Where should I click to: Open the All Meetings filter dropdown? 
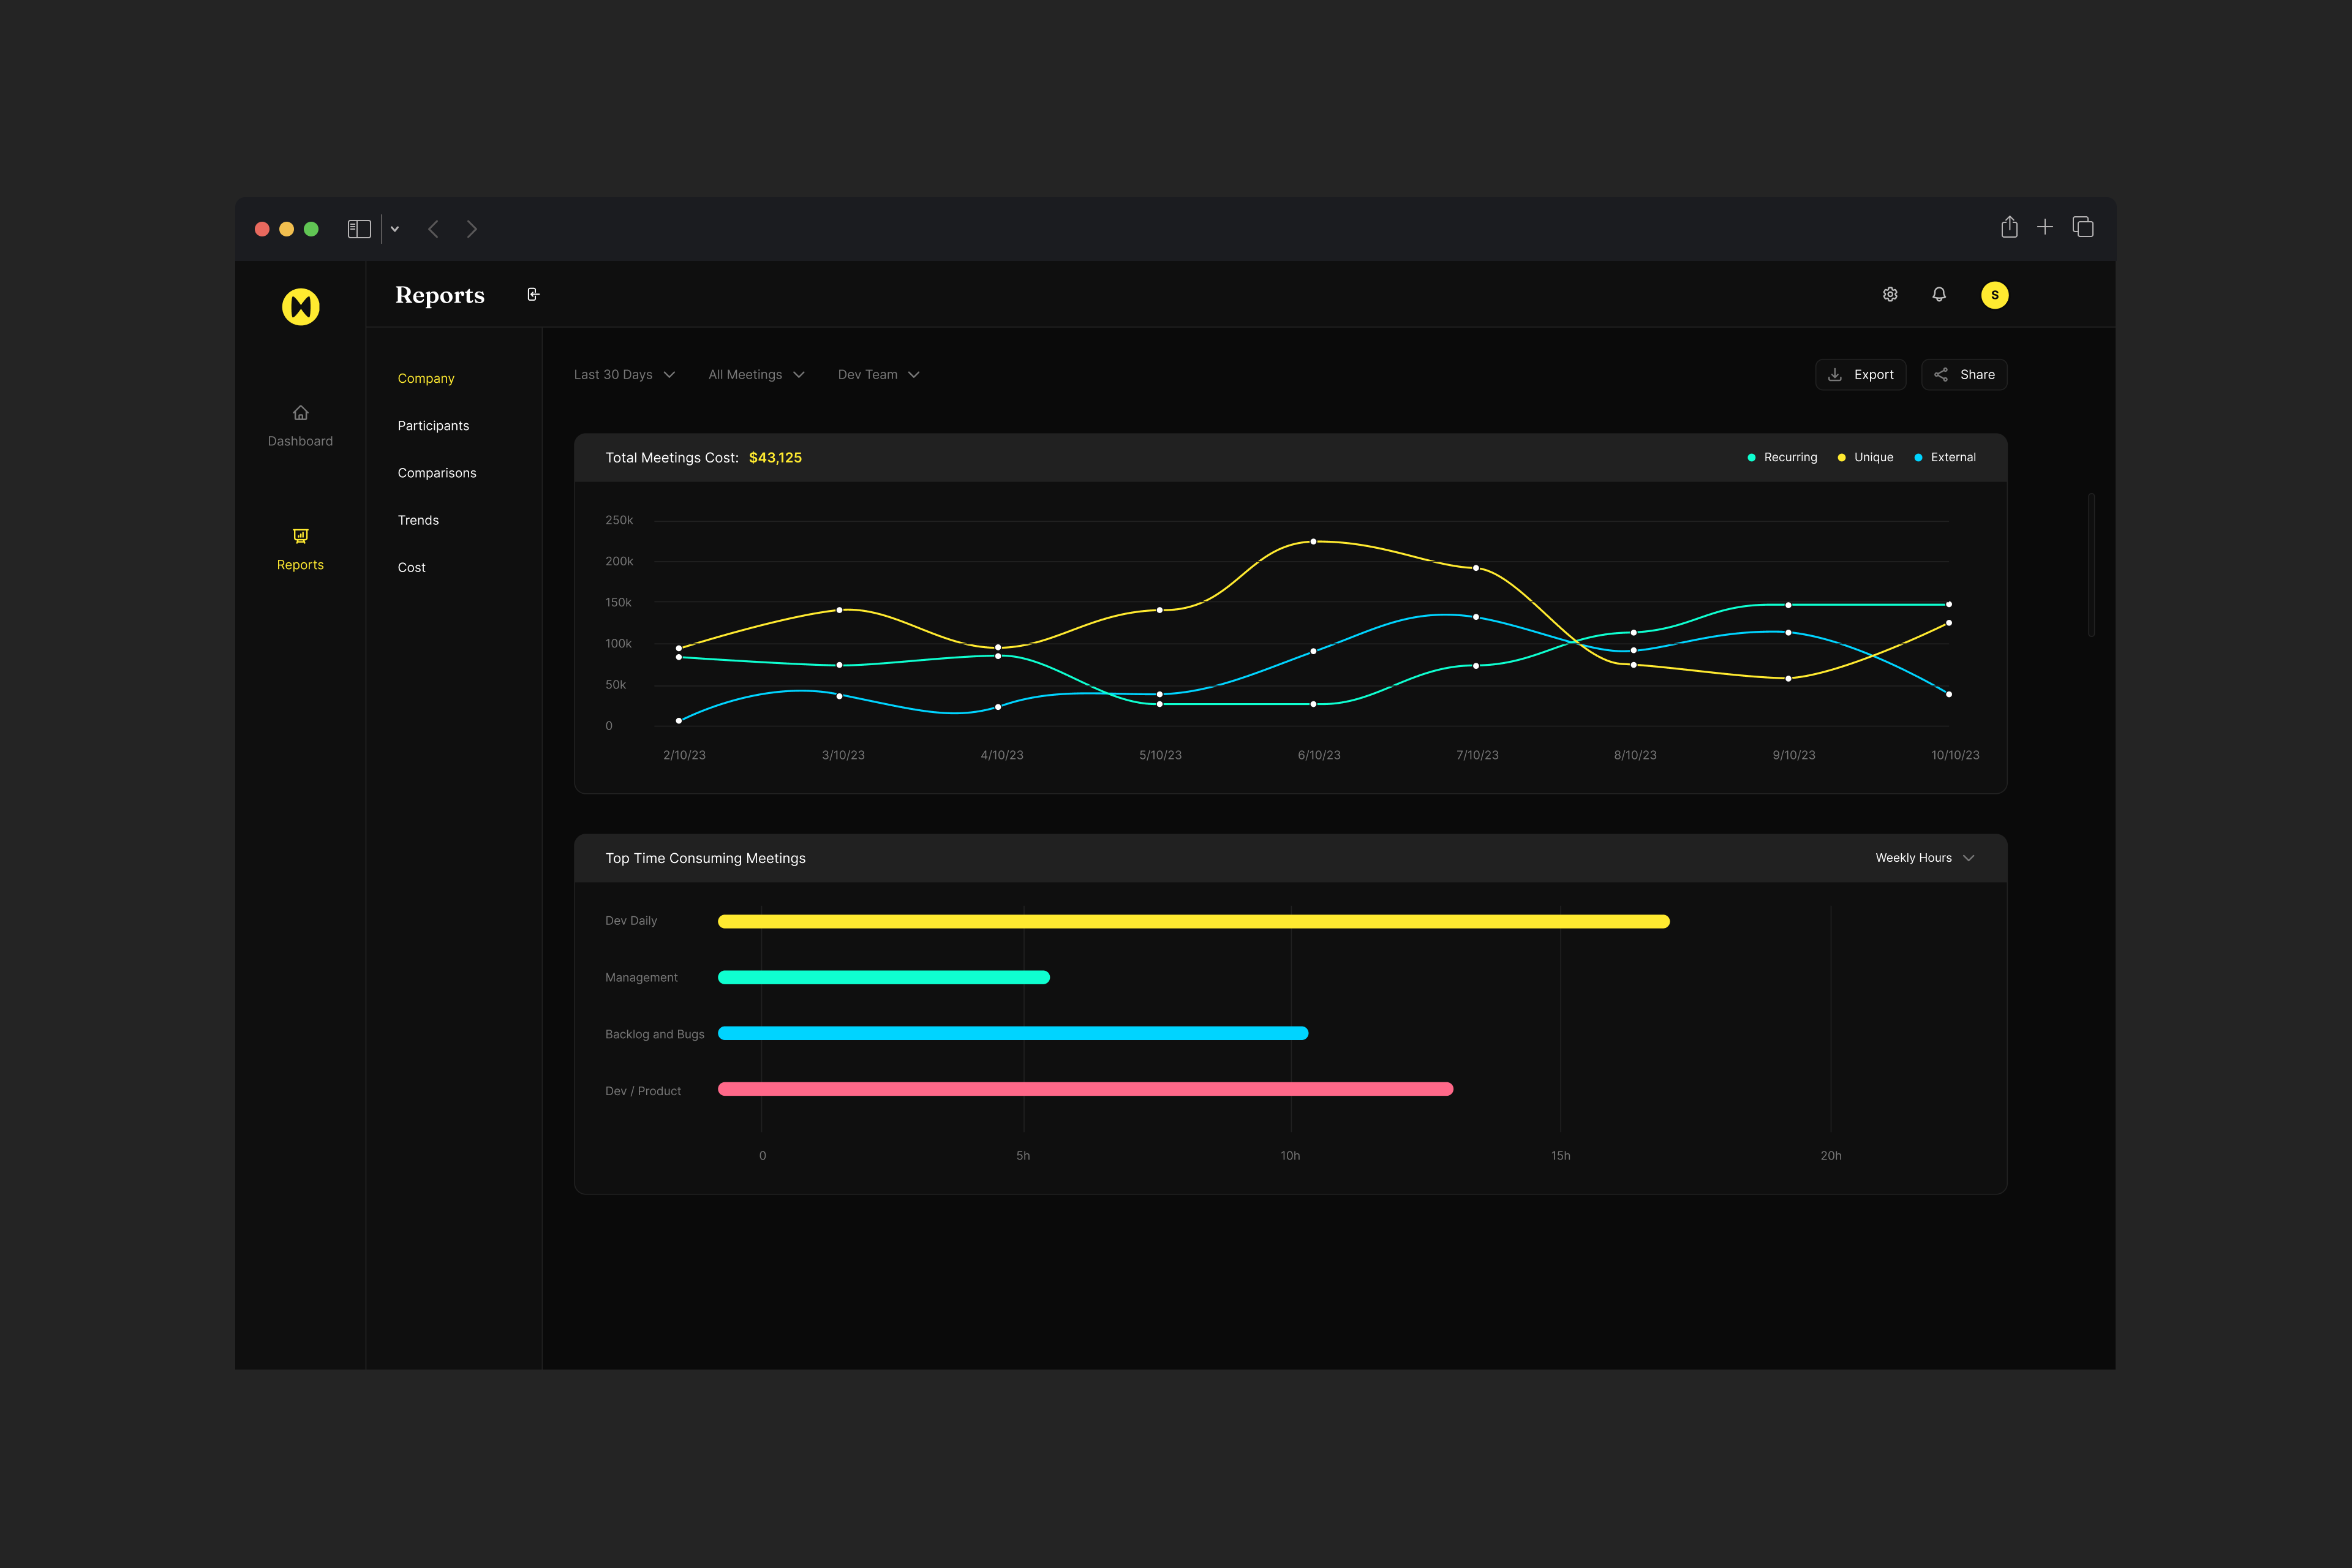756,375
